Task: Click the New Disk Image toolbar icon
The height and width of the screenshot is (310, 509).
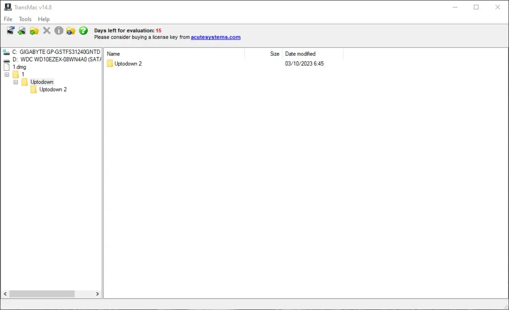Action: click(x=22, y=31)
